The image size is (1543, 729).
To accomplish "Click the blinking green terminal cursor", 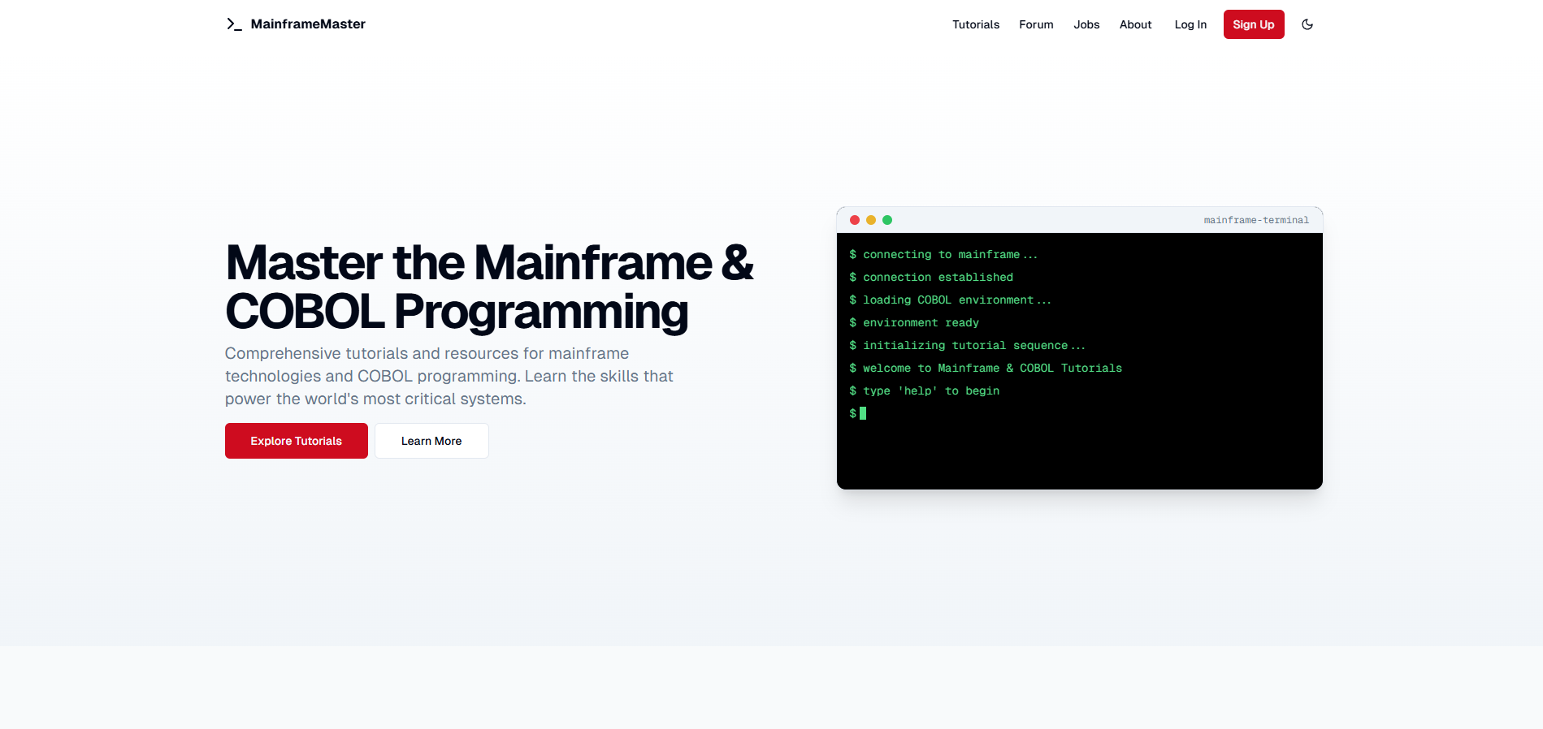I will click(863, 413).
